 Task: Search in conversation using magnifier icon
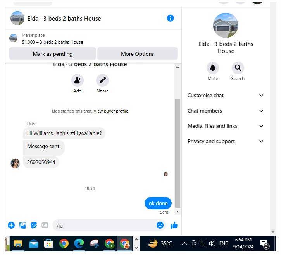[238, 68]
